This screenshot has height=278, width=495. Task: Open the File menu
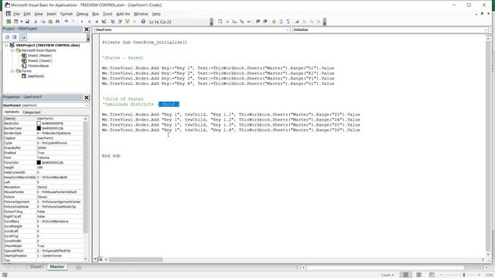click(x=16, y=14)
